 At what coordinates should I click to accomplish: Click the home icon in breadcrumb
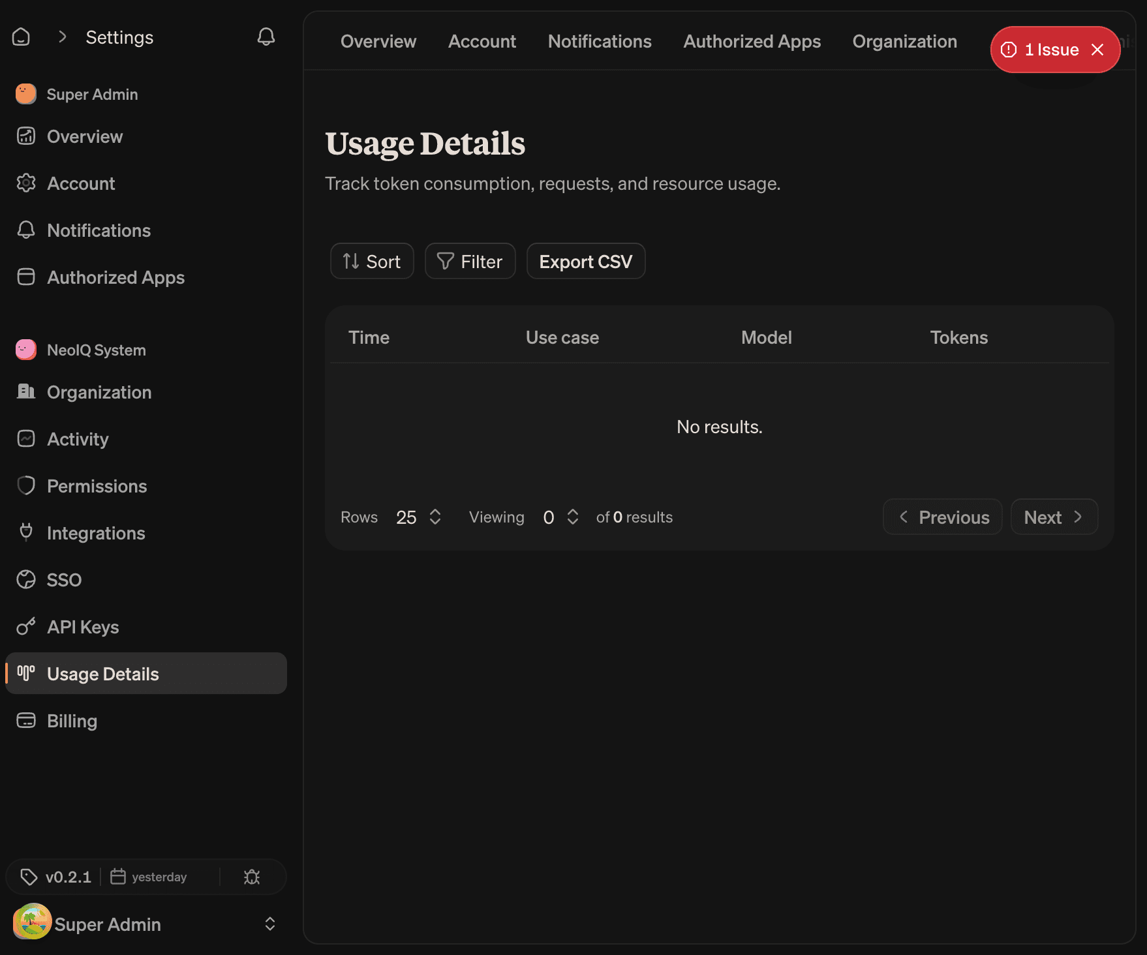[21, 37]
